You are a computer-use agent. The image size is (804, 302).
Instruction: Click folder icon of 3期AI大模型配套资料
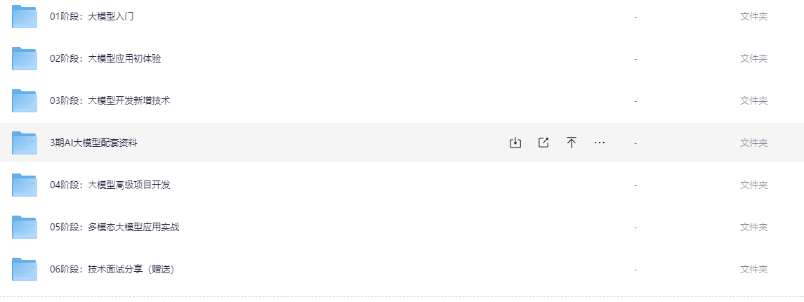[x=25, y=143]
